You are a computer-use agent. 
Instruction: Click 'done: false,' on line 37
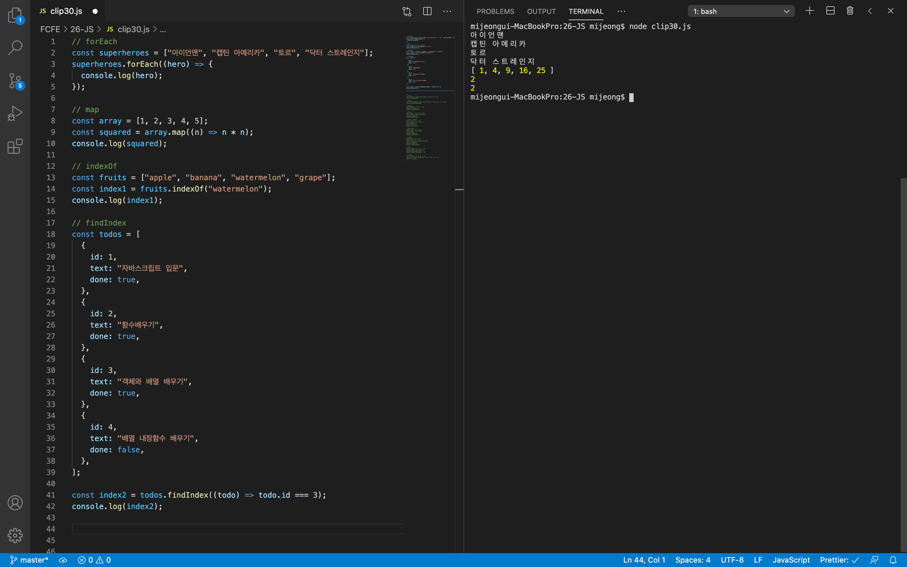[117, 450]
